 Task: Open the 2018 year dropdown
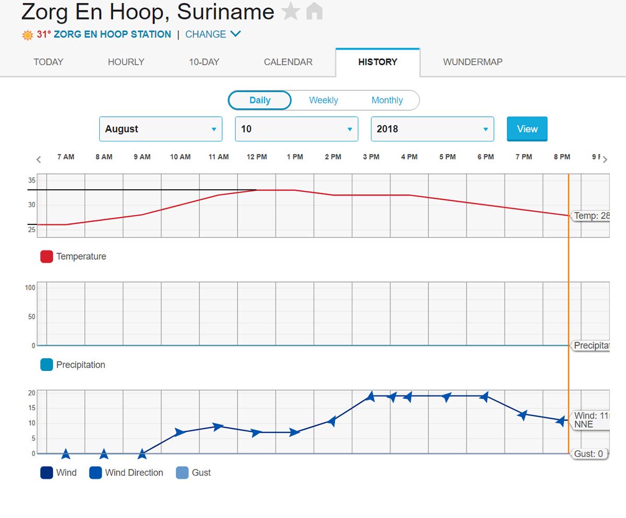[432, 129]
